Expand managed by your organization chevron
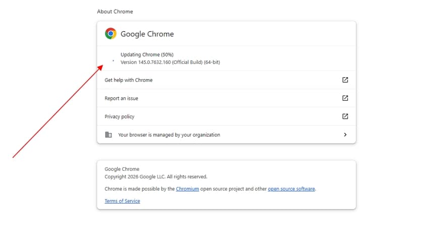Image resolution: width=429 pixels, height=251 pixels. tap(345, 135)
